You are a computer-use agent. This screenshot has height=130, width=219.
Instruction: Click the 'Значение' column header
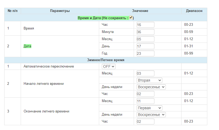(140, 11)
